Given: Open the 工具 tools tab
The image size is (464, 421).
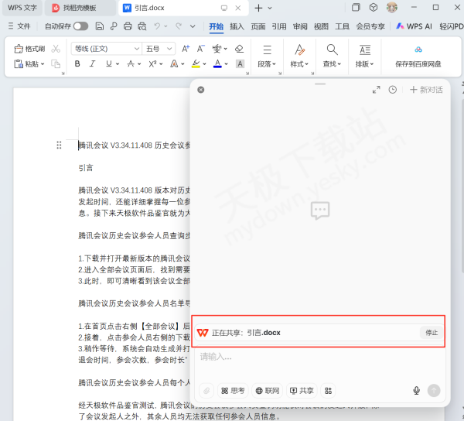Looking at the screenshot, I should click(342, 26).
